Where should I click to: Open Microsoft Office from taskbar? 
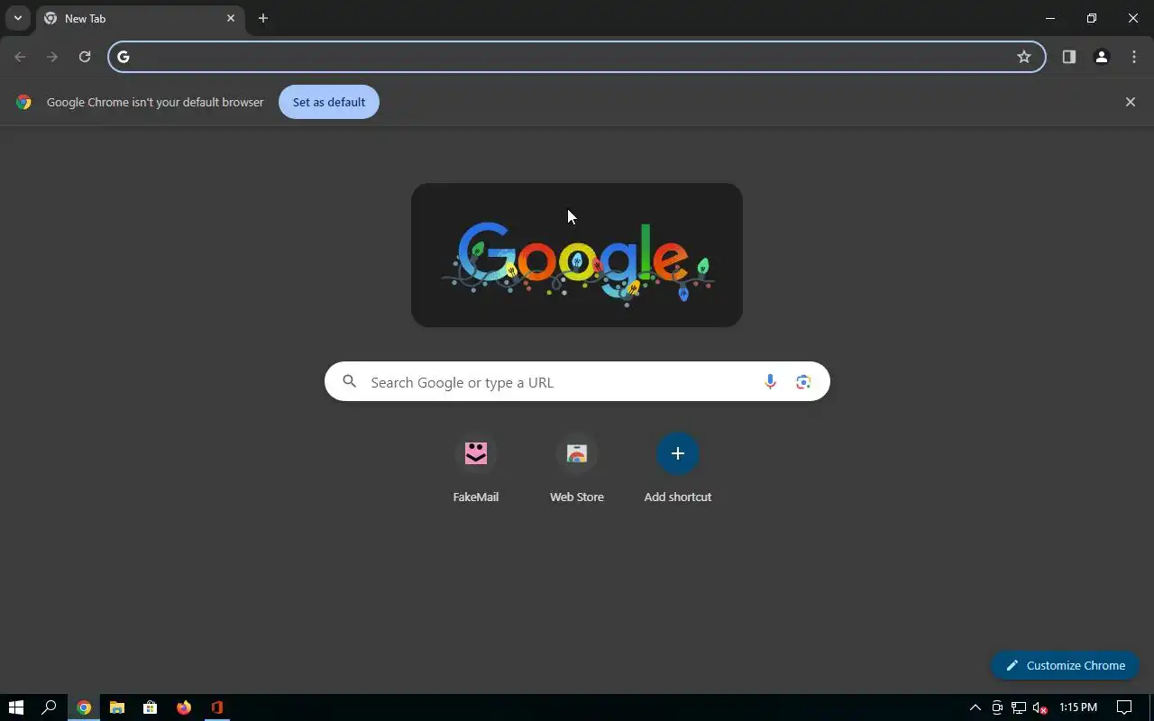pos(217,707)
